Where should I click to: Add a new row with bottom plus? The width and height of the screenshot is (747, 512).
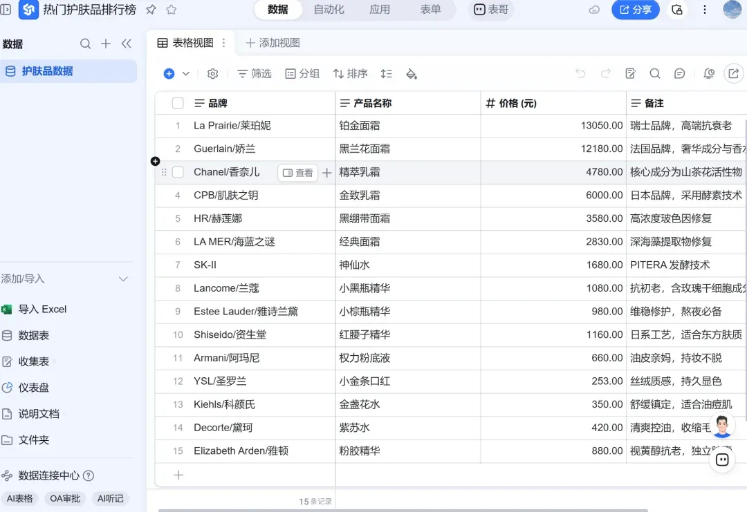[x=178, y=475]
